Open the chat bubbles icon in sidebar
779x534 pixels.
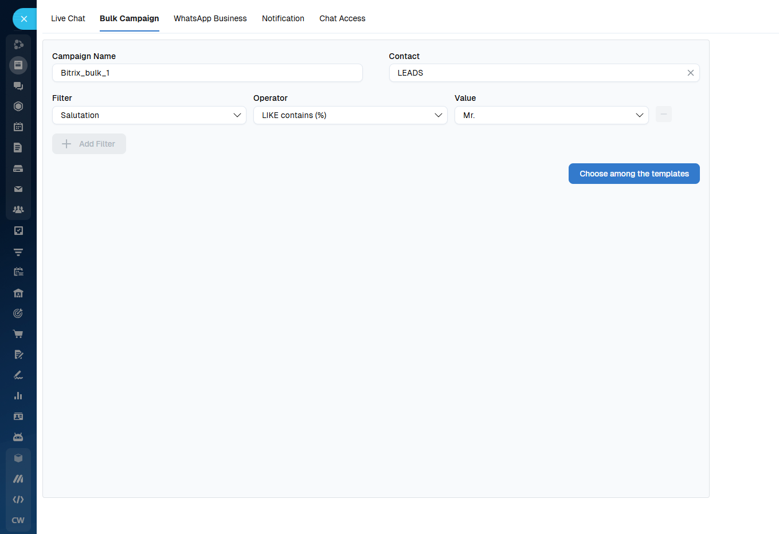18,86
